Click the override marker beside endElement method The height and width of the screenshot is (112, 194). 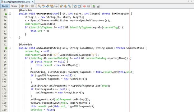pos(6,48)
